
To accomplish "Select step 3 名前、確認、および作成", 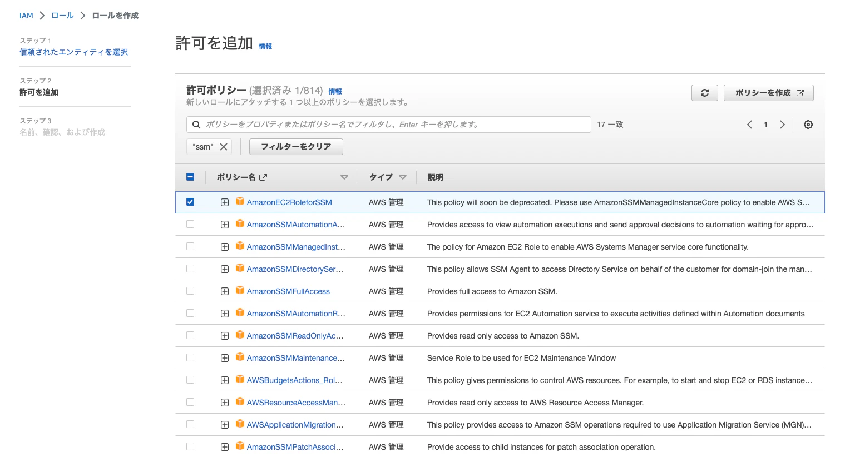I will click(x=62, y=132).
